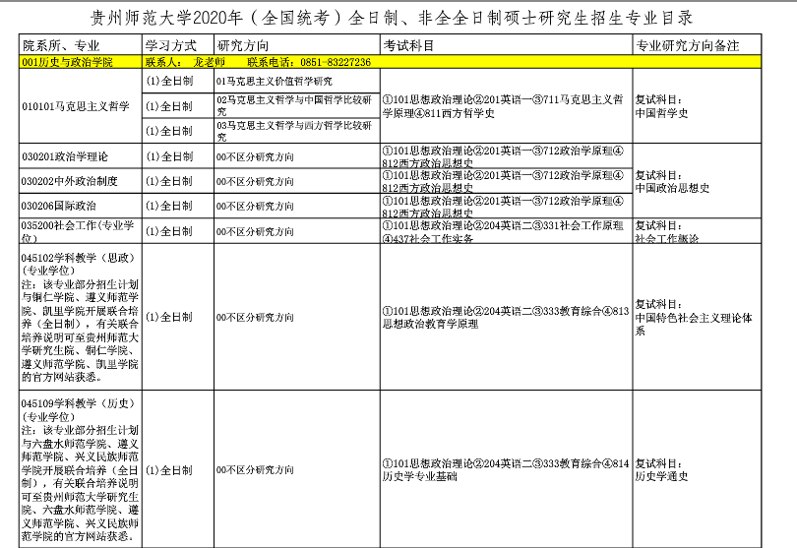
Task: Click direction 02马克思主义哲学与中国哲学比较研究
Action: 294,105
